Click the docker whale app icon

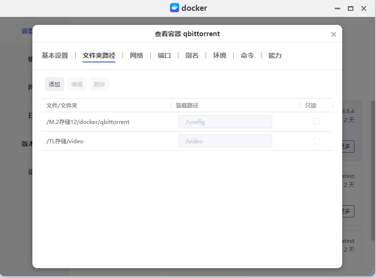point(175,8)
